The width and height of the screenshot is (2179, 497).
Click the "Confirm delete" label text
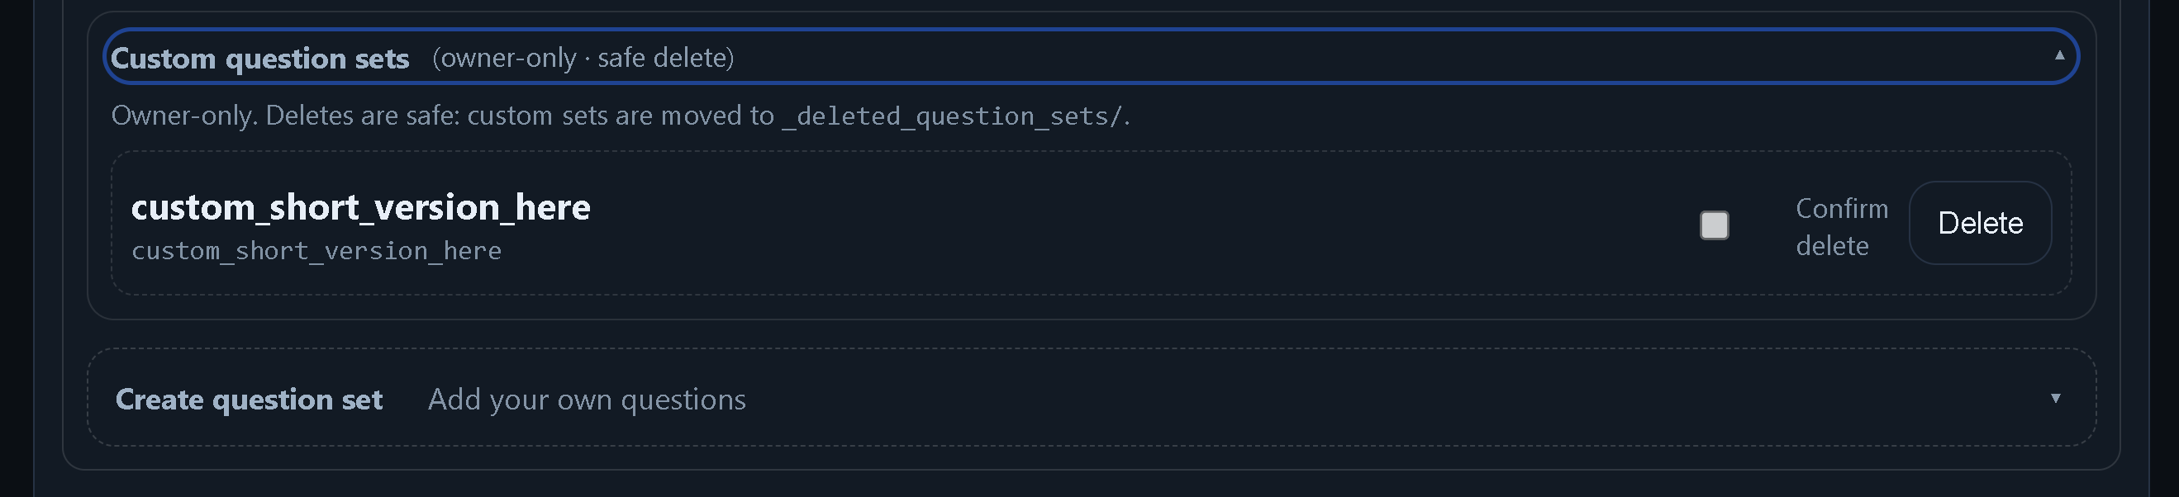click(1841, 226)
